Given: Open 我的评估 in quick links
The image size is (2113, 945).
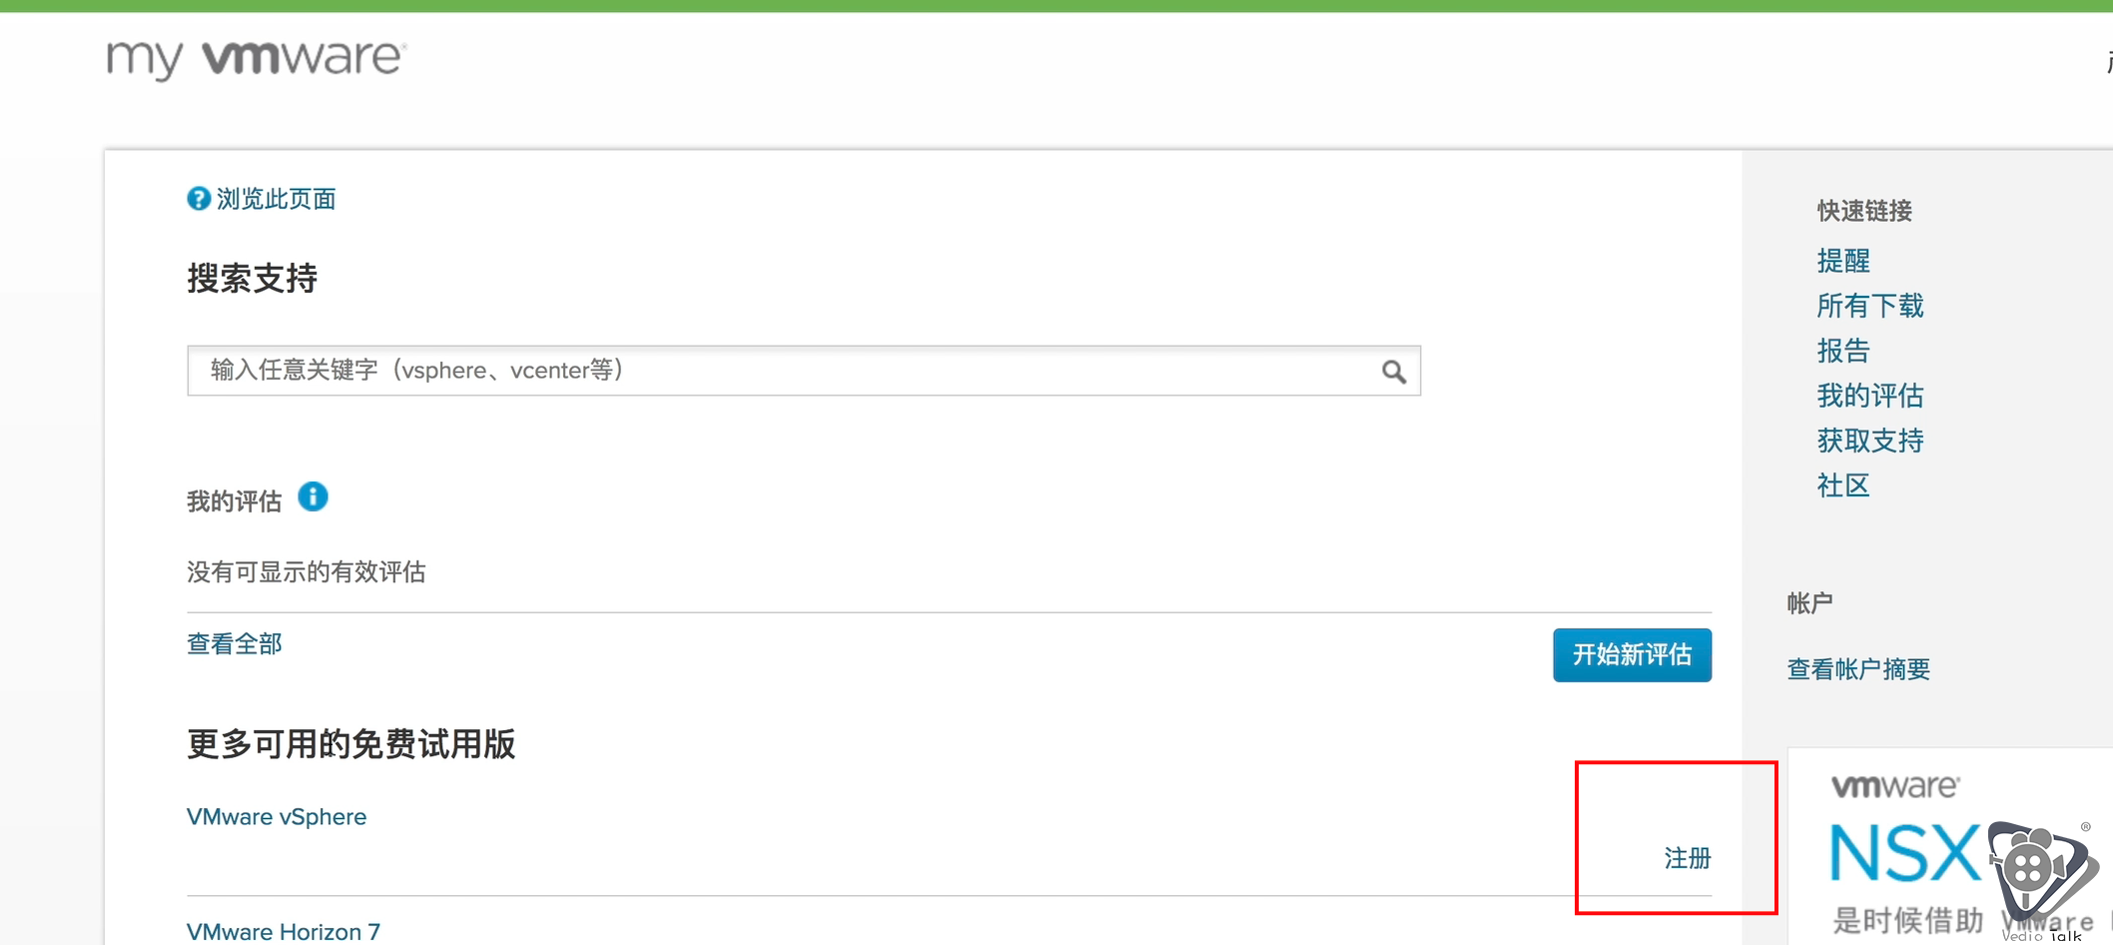Looking at the screenshot, I should (x=1870, y=396).
